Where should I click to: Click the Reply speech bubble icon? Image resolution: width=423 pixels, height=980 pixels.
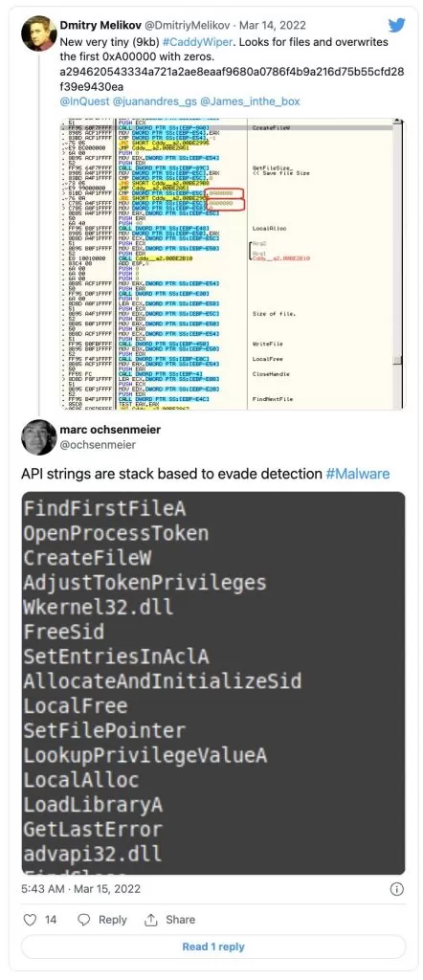click(83, 920)
